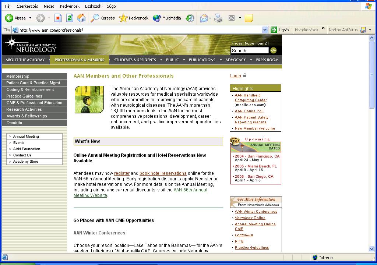Click the keyhole illustration thumbnail
Image resolution: width=377 pixels, height=265 pixels.
point(89,99)
